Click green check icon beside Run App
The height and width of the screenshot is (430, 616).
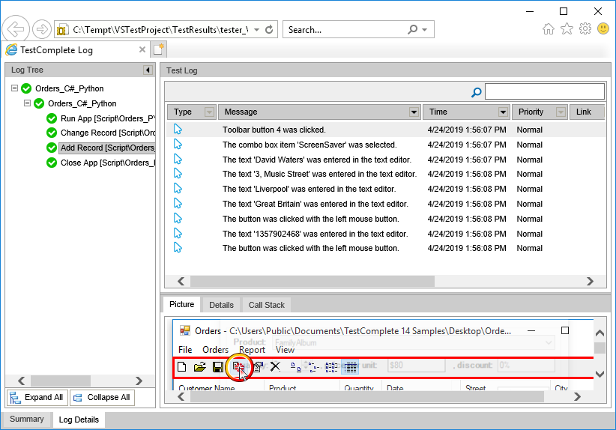click(52, 118)
